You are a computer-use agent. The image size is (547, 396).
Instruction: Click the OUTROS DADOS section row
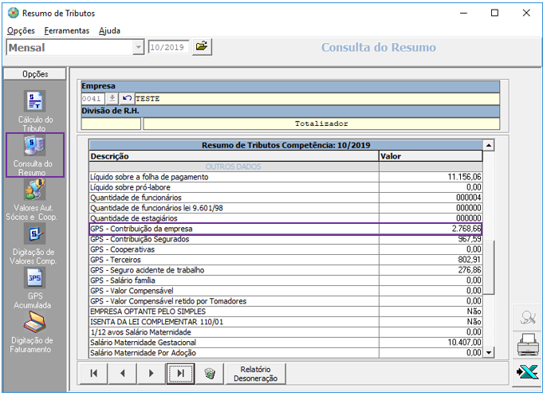(285, 167)
